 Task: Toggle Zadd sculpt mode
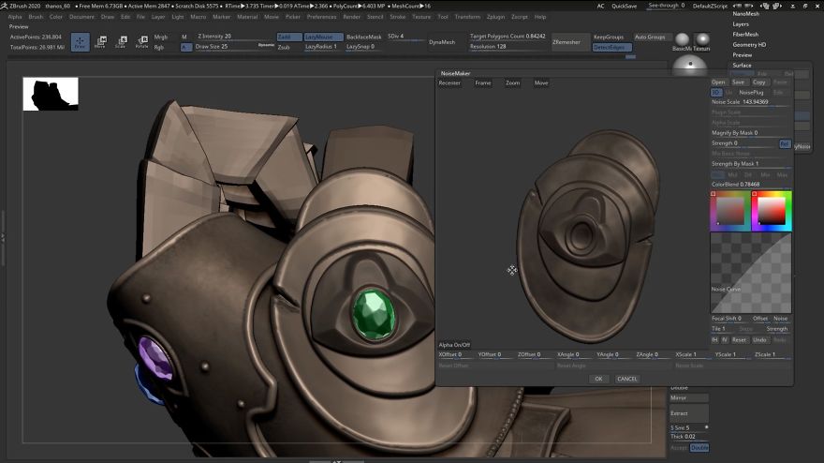(289, 37)
